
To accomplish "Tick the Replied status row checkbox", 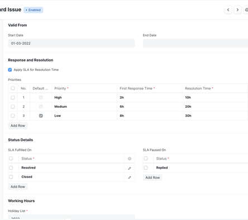I will coord(146,168).
